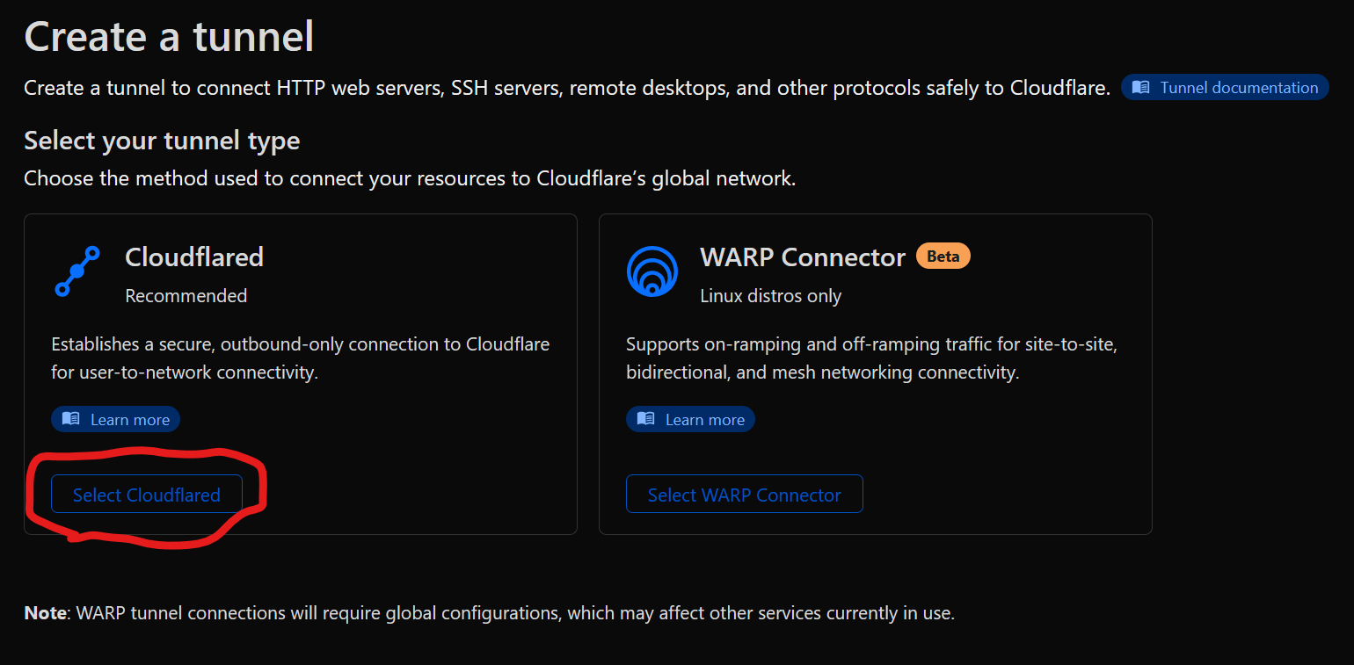This screenshot has height=665, width=1354.
Task: Click the Cloudflared outbound-only connection description
Action: pyautogui.click(x=300, y=358)
